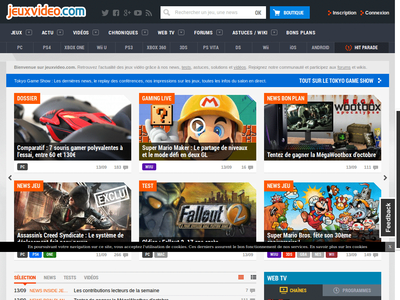Open TOUT SUR LE TOKYO GAME SHOW link
Screen dimensions: 400x300
click(x=336, y=81)
